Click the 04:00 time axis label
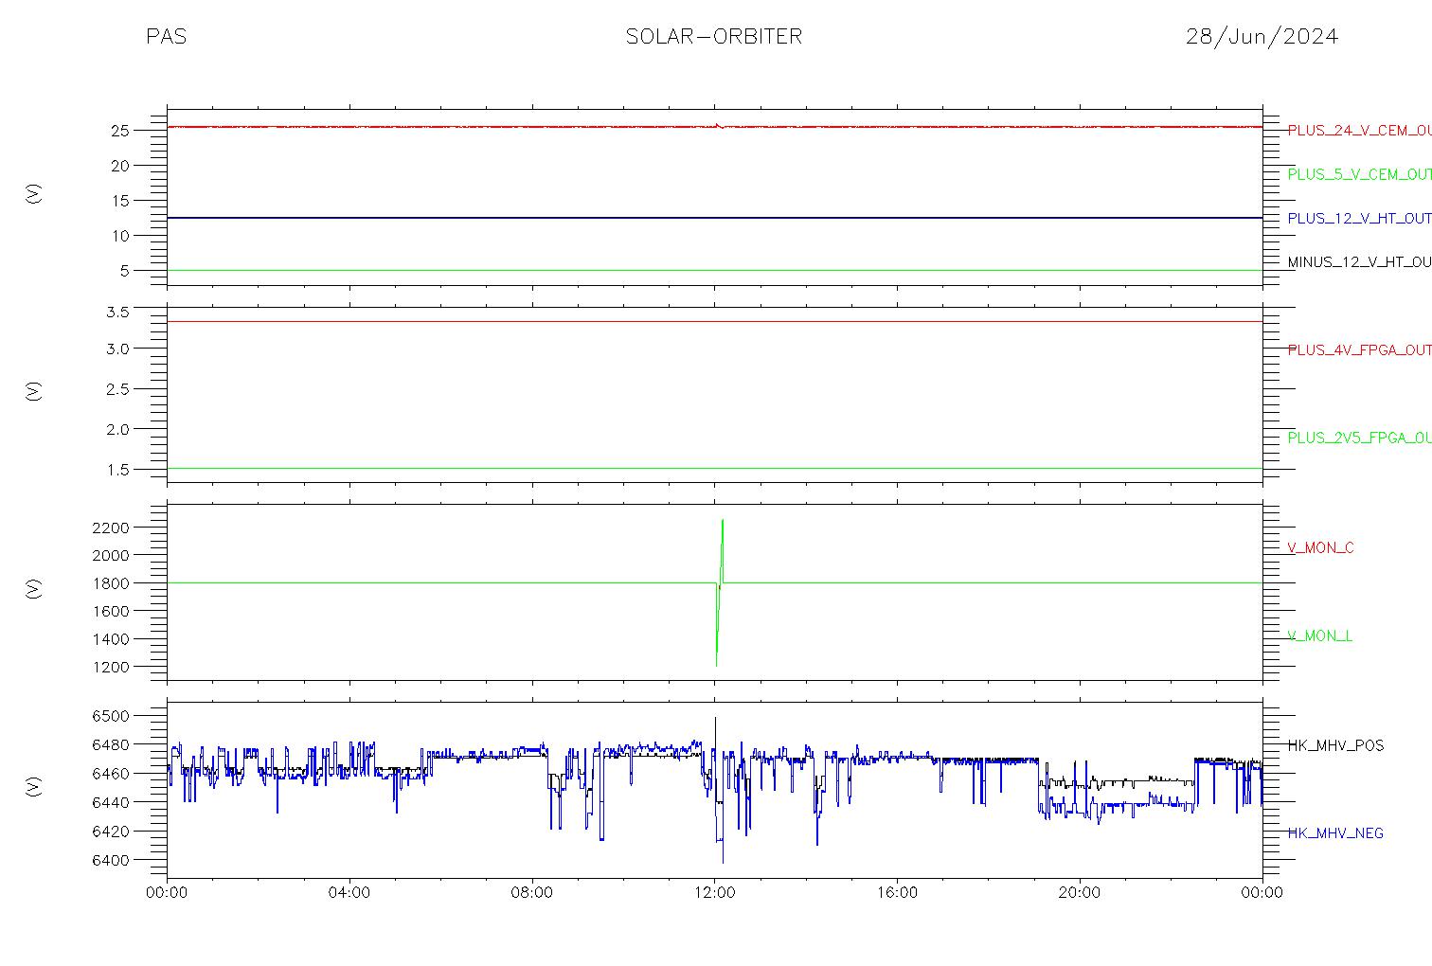Image resolution: width=1432 pixels, height=966 pixels. (349, 893)
